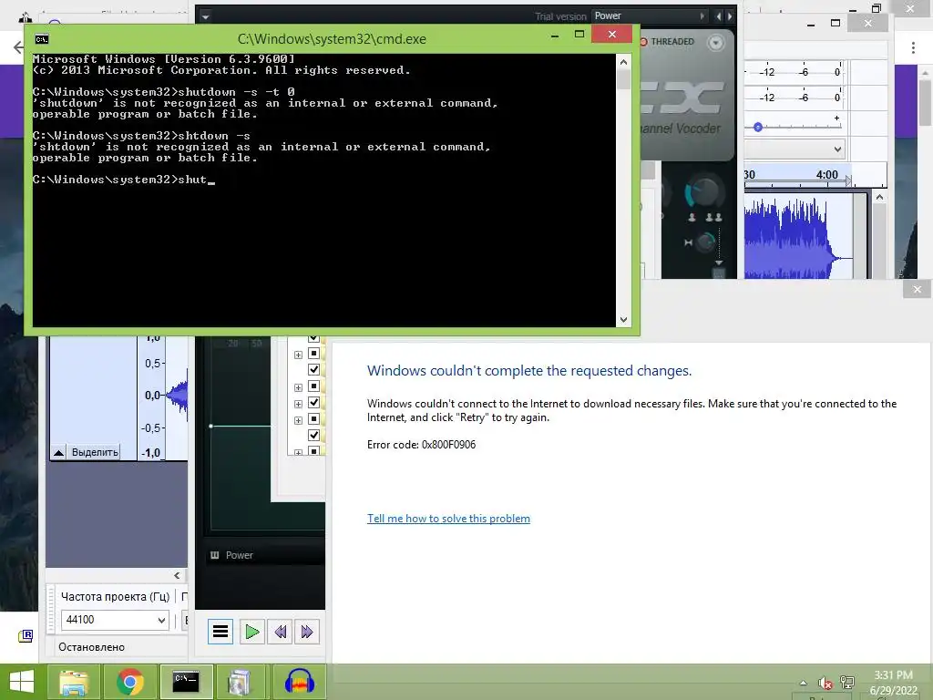Open the Windows Features taskbar icon
The height and width of the screenshot is (700, 933).
coord(240,682)
